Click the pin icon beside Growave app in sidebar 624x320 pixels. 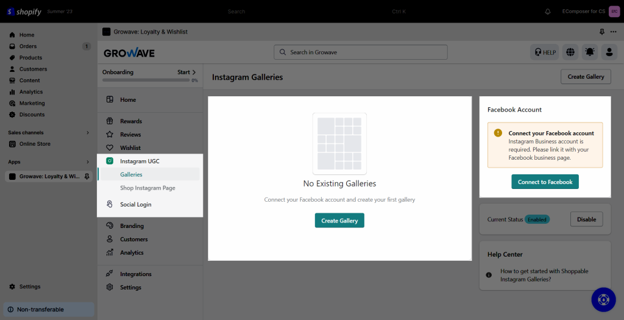pos(87,176)
